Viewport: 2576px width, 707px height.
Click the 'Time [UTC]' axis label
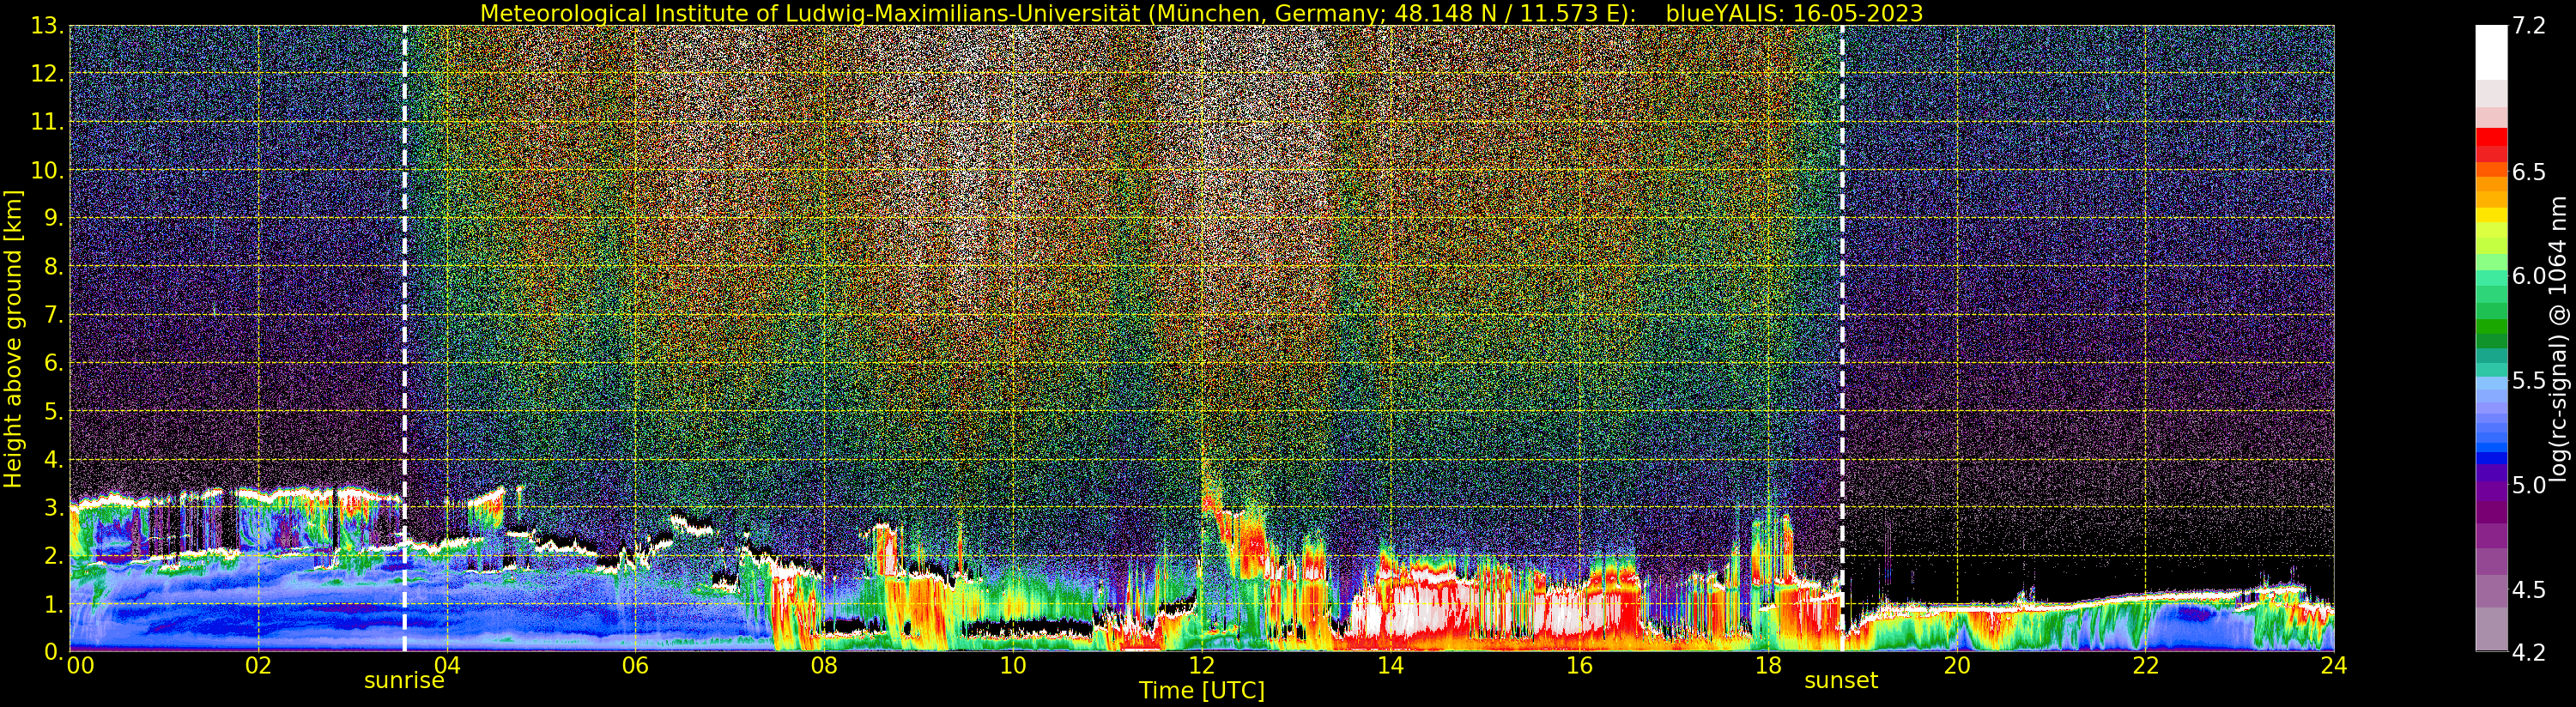tap(1202, 691)
